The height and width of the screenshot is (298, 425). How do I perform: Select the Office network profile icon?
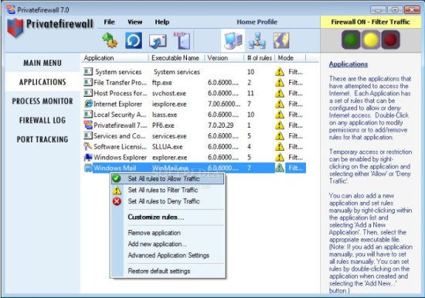click(x=257, y=41)
